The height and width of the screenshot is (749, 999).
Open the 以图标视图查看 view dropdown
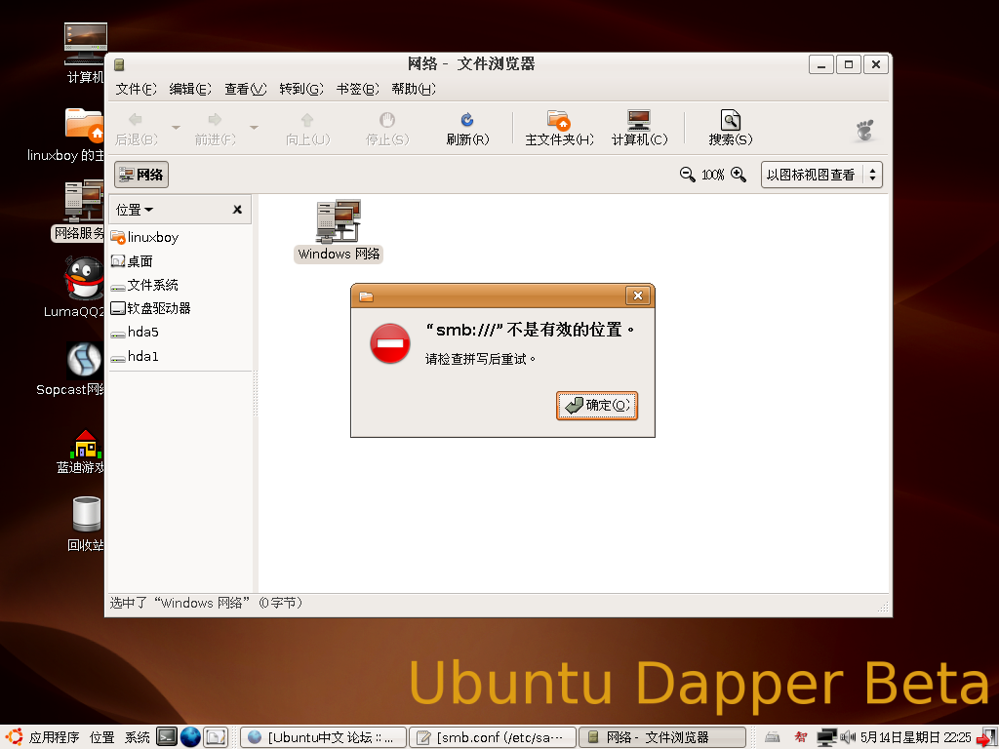click(821, 175)
